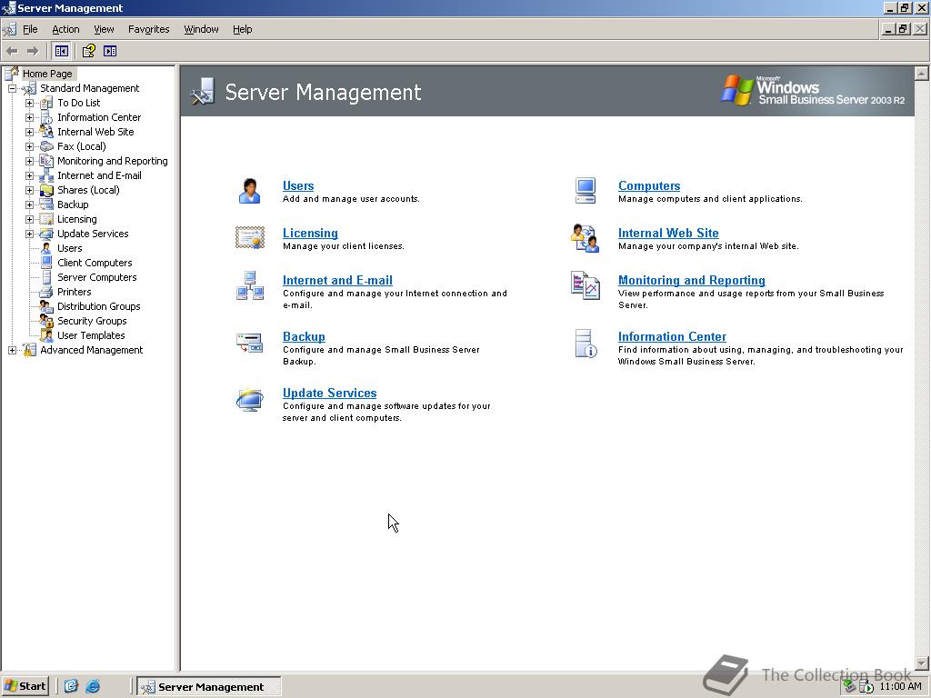Click the Update Services monitor icon
This screenshot has height=698, width=931.
(x=249, y=400)
